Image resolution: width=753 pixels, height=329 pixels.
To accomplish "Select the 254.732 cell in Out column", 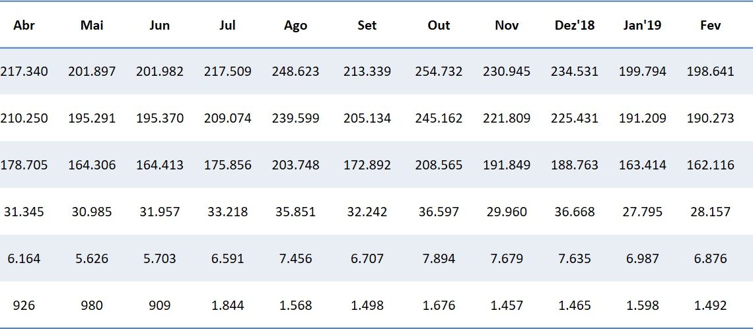I will coord(439,71).
